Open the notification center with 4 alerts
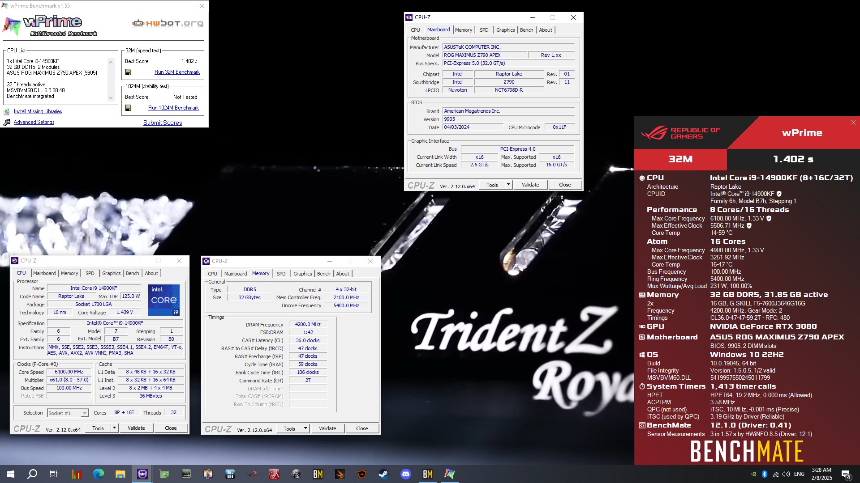The width and height of the screenshot is (860, 483). 846,474
